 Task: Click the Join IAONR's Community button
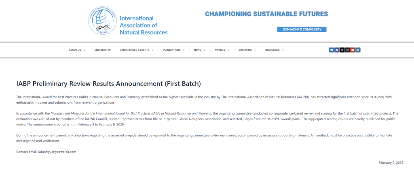click(x=302, y=29)
